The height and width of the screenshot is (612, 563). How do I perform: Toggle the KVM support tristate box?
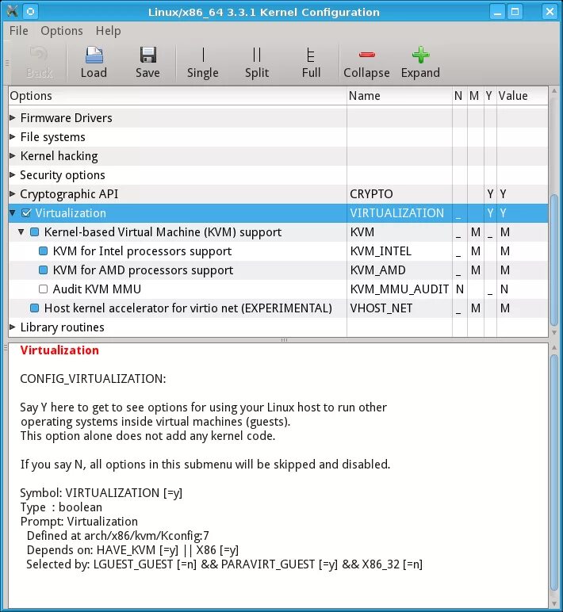coord(35,231)
